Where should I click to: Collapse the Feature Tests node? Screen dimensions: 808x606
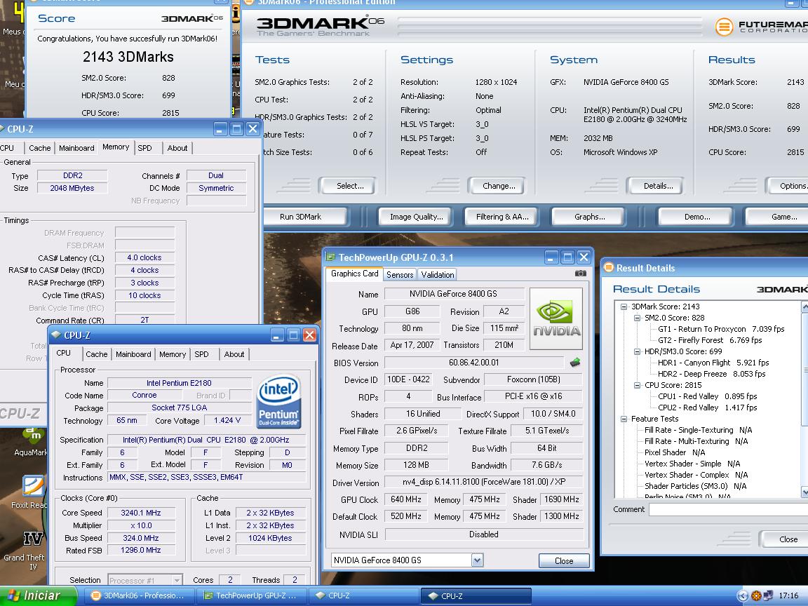point(624,419)
